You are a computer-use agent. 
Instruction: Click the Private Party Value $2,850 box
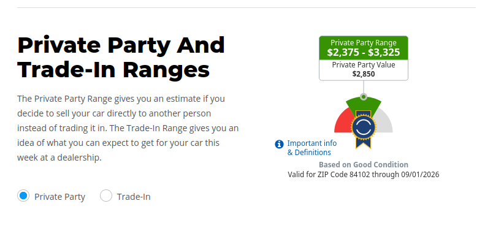tap(364, 70)
